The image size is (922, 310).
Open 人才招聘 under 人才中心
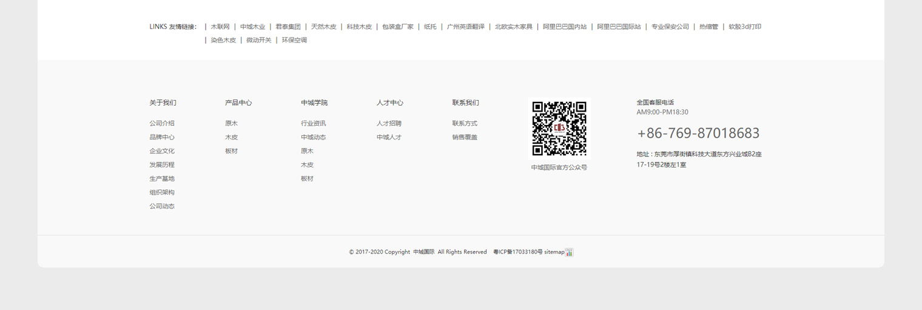coord(389,123)
